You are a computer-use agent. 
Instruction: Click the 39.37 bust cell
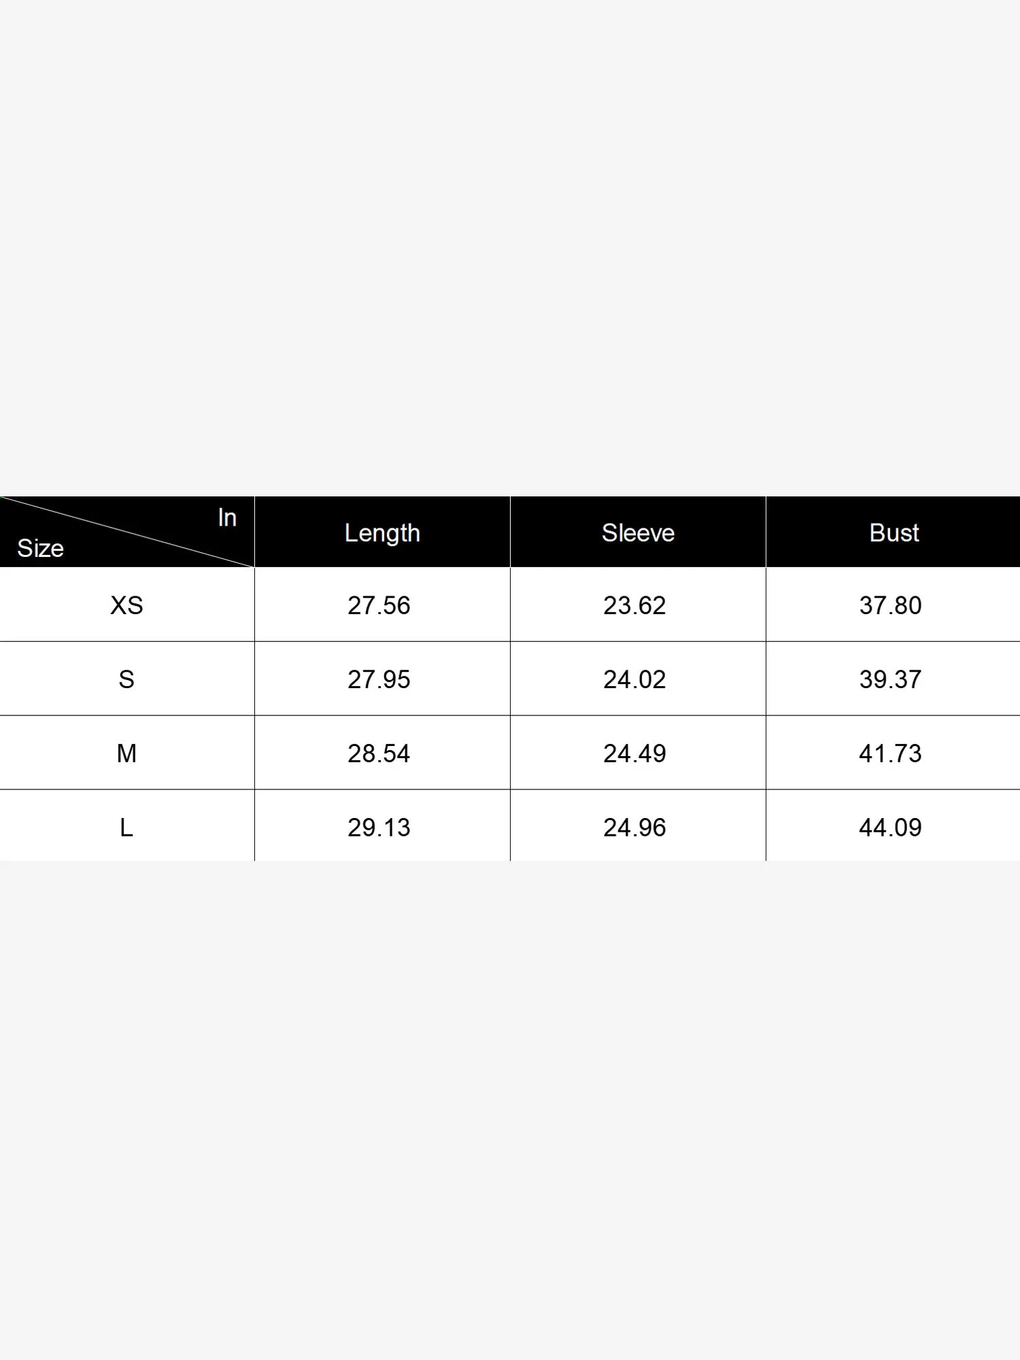[x=890, y=679]
